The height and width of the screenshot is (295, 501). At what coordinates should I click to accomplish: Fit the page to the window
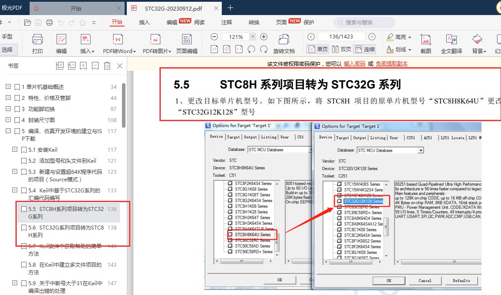pos(227,49)
